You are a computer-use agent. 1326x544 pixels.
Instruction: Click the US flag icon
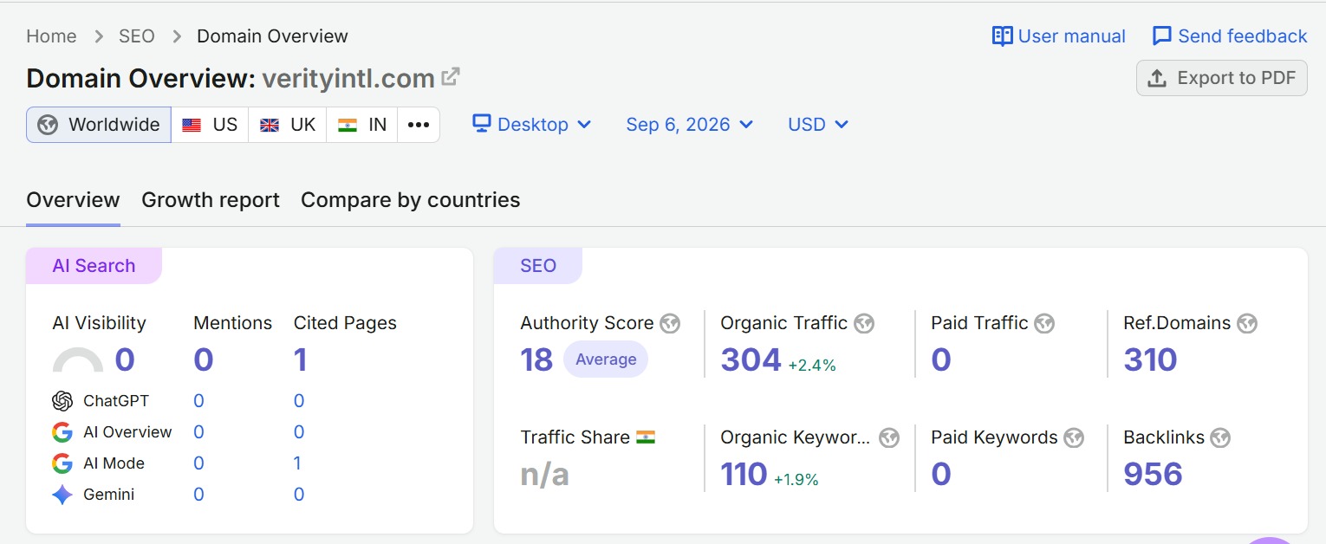click(x=192, y=125)
